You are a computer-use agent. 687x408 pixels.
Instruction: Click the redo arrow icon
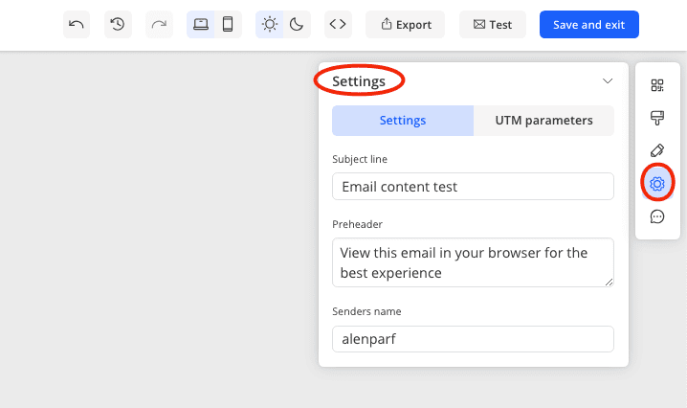coord(159,25)
